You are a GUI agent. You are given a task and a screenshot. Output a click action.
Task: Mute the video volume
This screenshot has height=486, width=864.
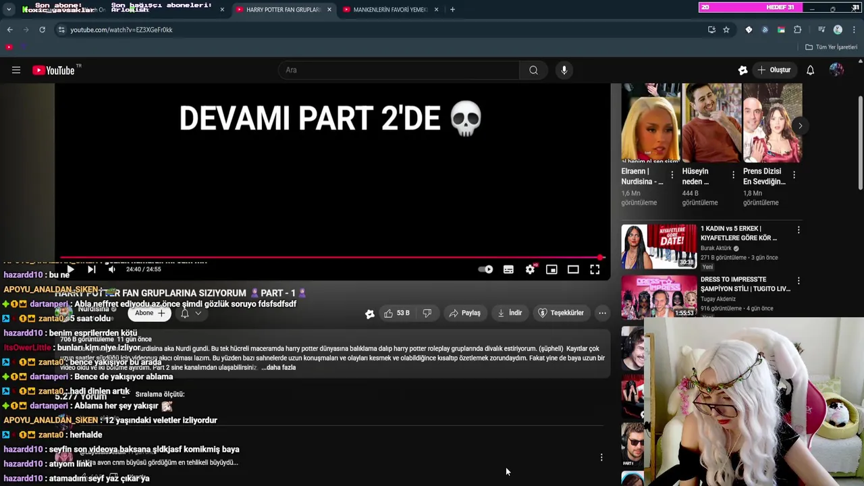point(112,269)
